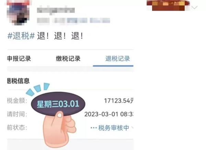Click the blurred username text
Screen dimensions: 206x150
coord(56,10)
